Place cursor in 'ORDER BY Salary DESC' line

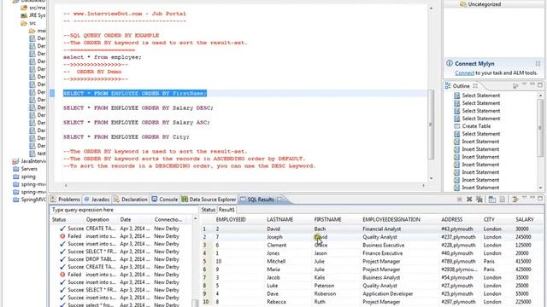[138, 108]
